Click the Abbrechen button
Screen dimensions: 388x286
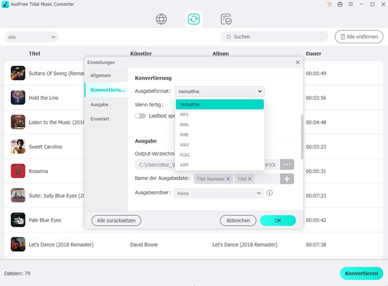click(x=238, y=220)
